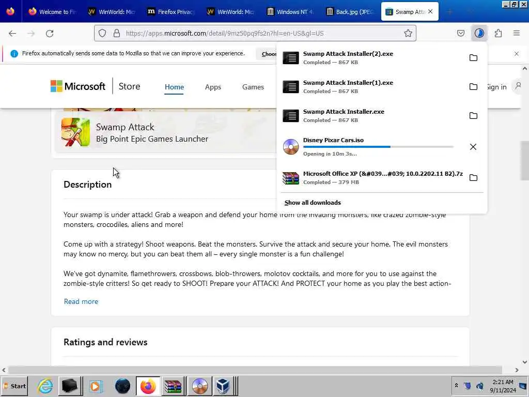The width and height of the screenshot is (529, 397).
Task: Open the Firefox hamburger menu
Action: pyautogui.click(x=517, y=33)
